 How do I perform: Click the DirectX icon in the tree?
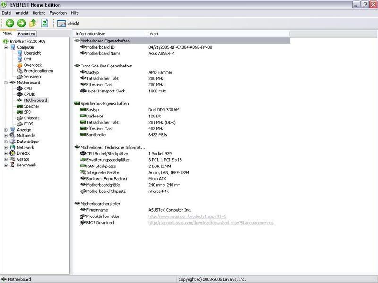(x=13, y=153)
